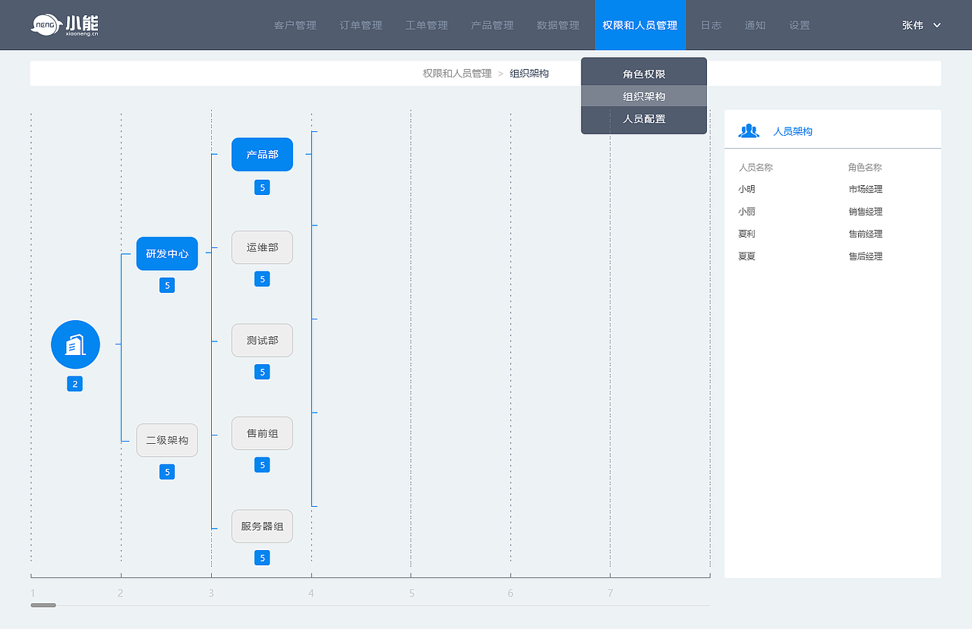The image size is (972, 629).
Task: Click the 市场经理 role cell
Action: (866, 189)
